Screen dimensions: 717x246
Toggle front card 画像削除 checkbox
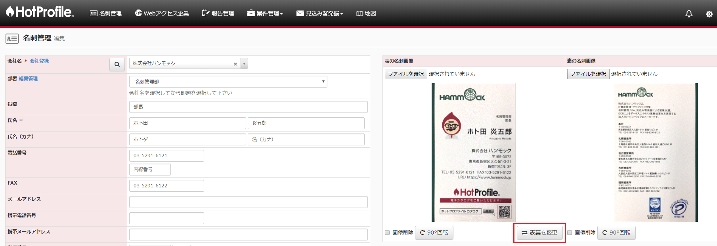pos(387,233)
